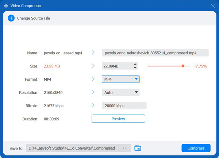Open the Auto resolution dropdown

pyautogui.click(x=121, y=92)
